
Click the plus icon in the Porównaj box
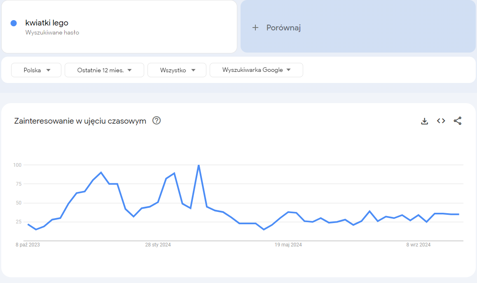255,28
